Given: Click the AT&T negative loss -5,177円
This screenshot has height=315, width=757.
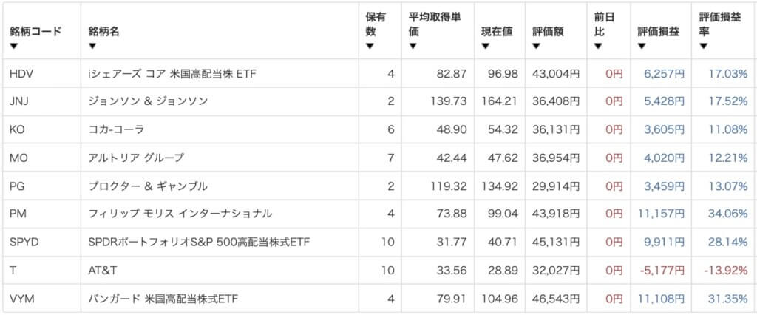Looking at the screenshot, I should pyautogui.click(x=662, y=271).
